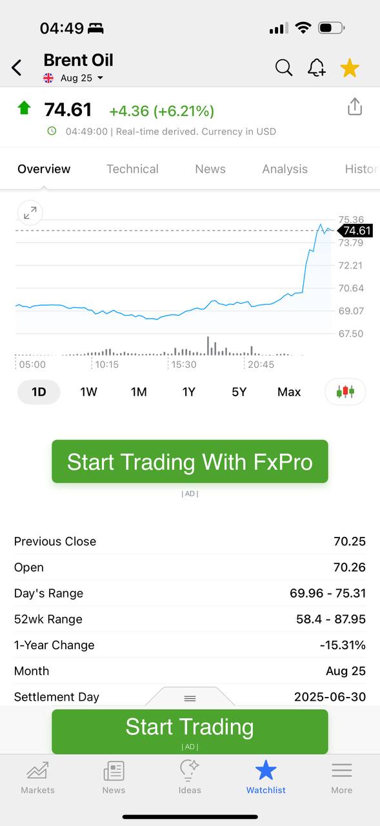Select the 1W time range
Image resolution: width=380 pixels, height=826 pixels.
tap(88, 392)
